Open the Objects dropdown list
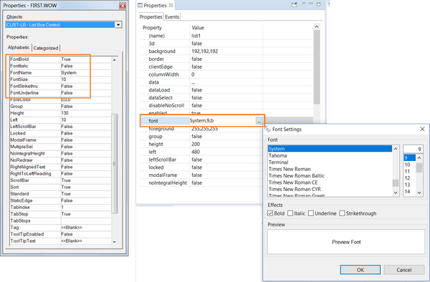The width and height of the screenshot is (430, 282). pos(118,24)
